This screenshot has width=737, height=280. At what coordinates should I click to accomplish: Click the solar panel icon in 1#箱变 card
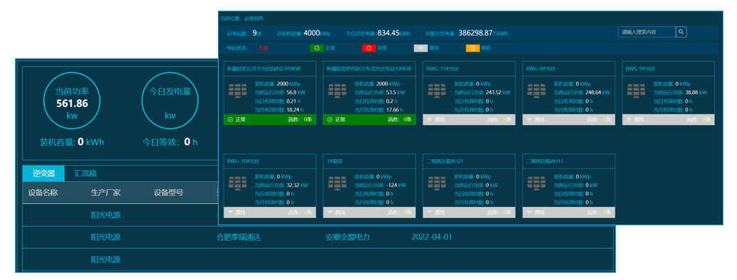[x=337, y=183]
